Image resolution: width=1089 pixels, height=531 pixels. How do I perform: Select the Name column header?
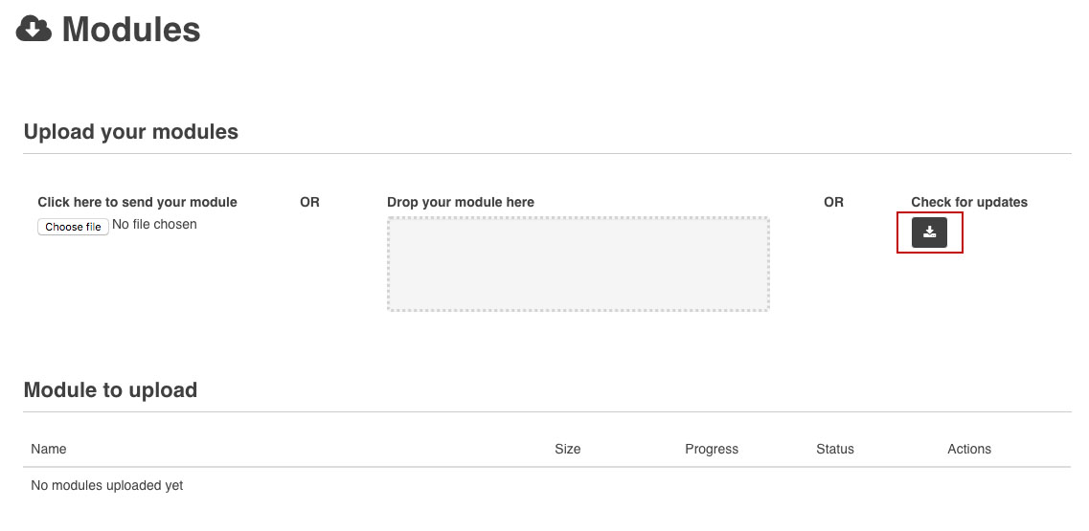[49, 449]
